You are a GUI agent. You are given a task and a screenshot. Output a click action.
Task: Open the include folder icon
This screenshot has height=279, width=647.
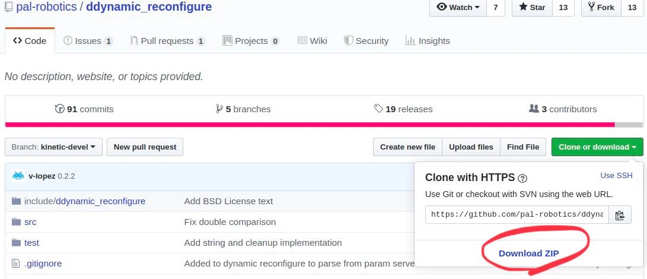point(16,201)
